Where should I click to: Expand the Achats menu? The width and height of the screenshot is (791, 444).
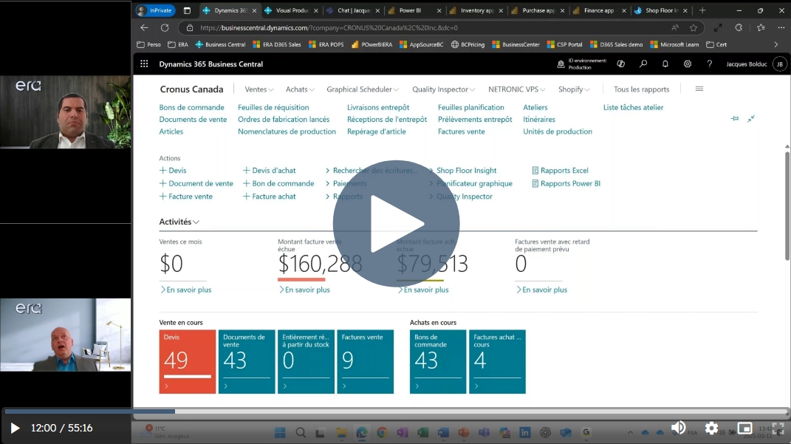(x=300, y=89)
